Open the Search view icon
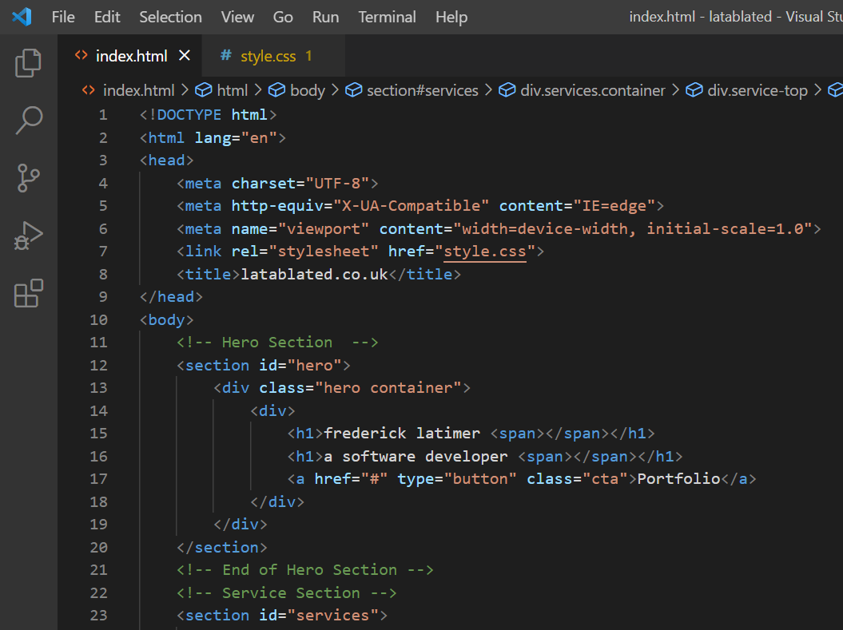Viewport: 843px width, 630px height. (x=29, y=121)
